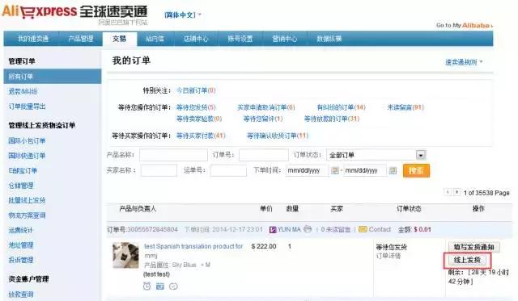Click the 买家申请取消订单(0) link
This screenshot has width=518, height=301.
[266, 107]
